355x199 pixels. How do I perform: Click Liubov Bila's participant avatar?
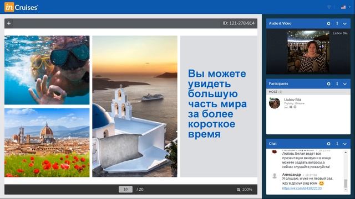click(275, 103)
